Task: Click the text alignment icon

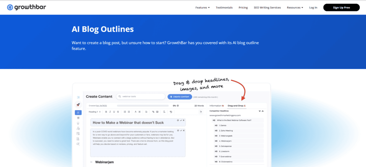Action: click(146, 112)
